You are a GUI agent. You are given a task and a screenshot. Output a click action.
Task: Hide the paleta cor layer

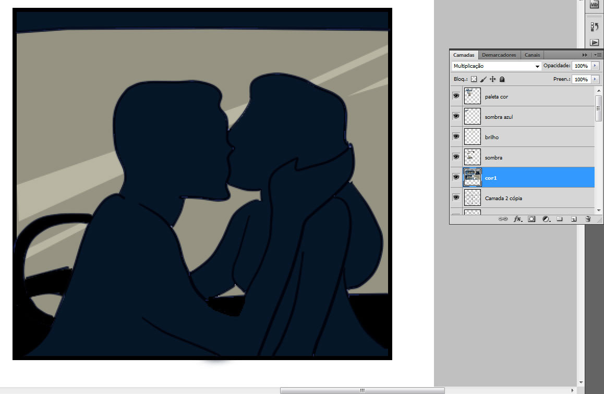pos(456,96)
